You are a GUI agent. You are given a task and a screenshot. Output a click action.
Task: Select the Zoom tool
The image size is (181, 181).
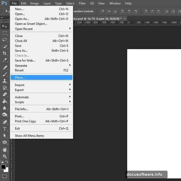(5, 156)
